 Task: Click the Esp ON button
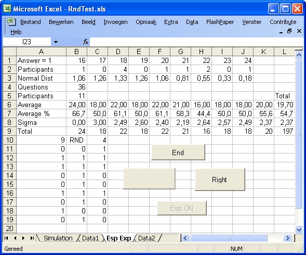point(182,208)
